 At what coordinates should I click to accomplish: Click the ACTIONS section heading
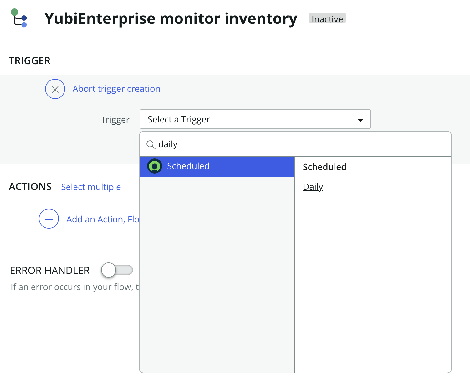(30, 187)
